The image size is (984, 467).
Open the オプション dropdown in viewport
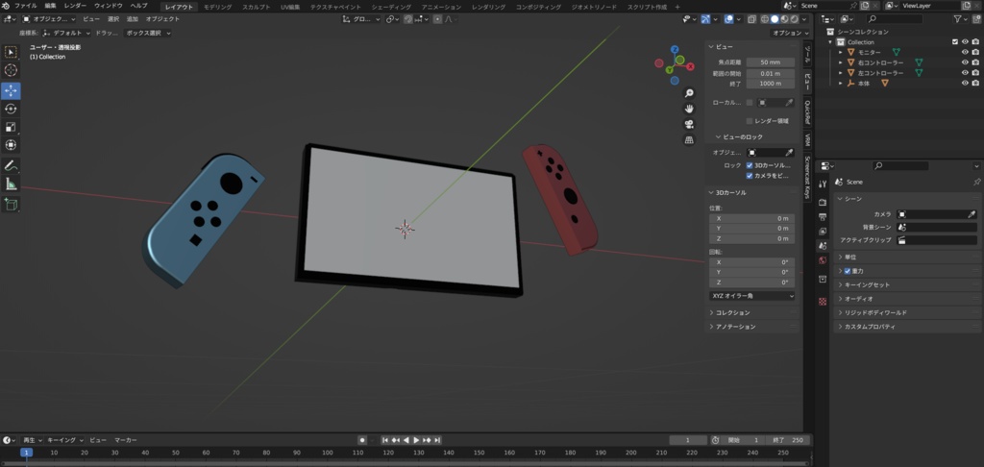[x=790, y=33]
